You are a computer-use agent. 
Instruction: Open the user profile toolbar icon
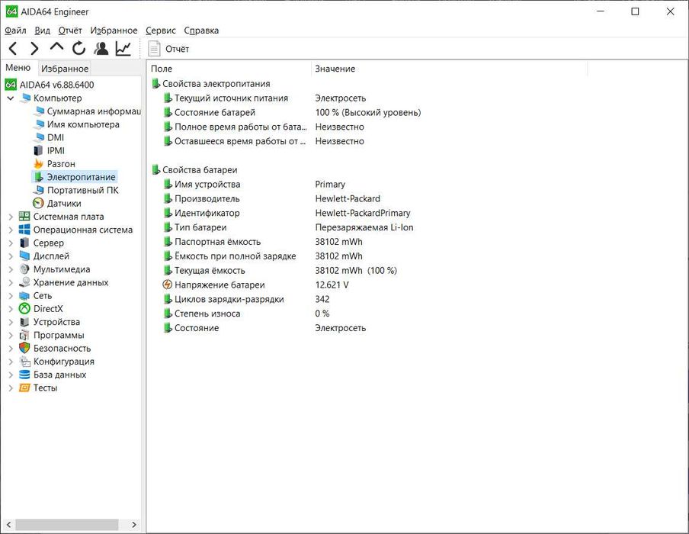point(101,48)
